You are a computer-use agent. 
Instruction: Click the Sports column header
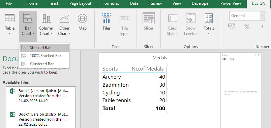(x=110, y=69)
